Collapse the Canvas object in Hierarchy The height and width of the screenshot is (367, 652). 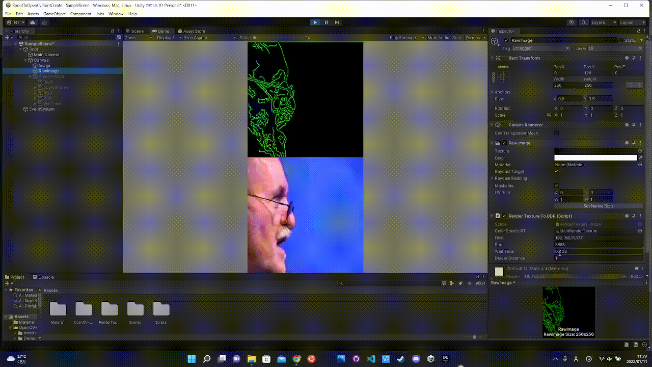point(26,60)
